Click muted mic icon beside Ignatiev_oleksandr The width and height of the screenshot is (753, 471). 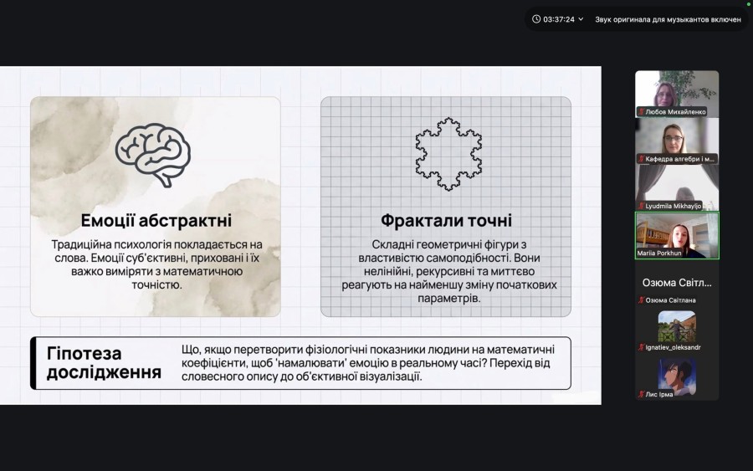pyautogui.click(x=641, y=347)
